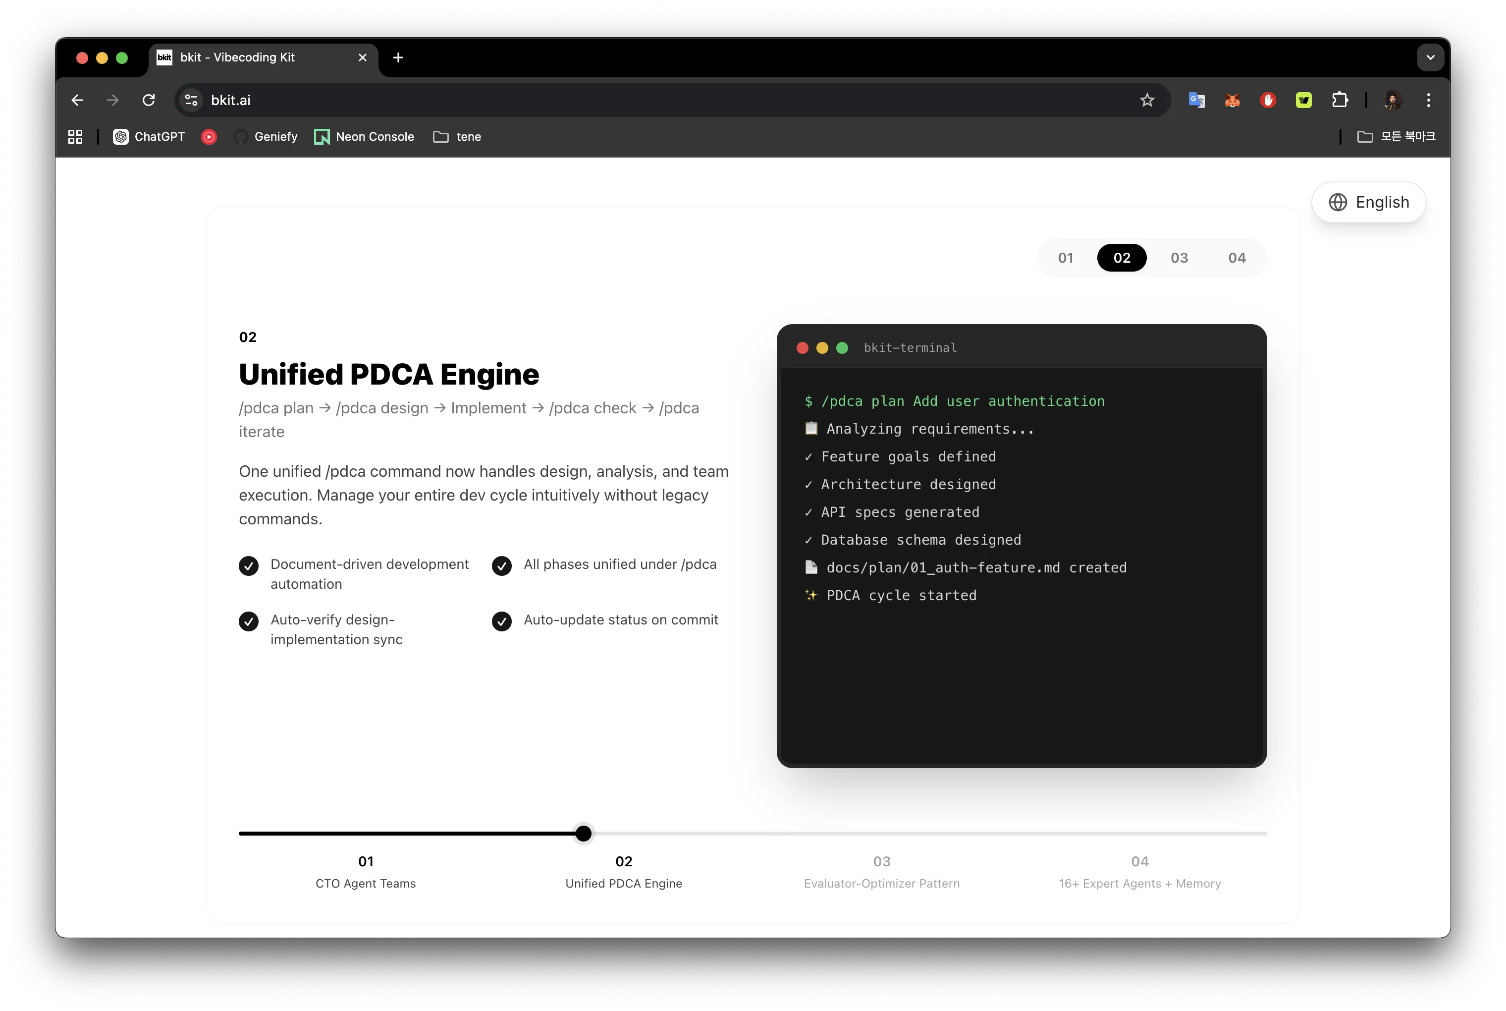Click the reload page icon
Screen dimensions: 1506x1011
[149, 100]
